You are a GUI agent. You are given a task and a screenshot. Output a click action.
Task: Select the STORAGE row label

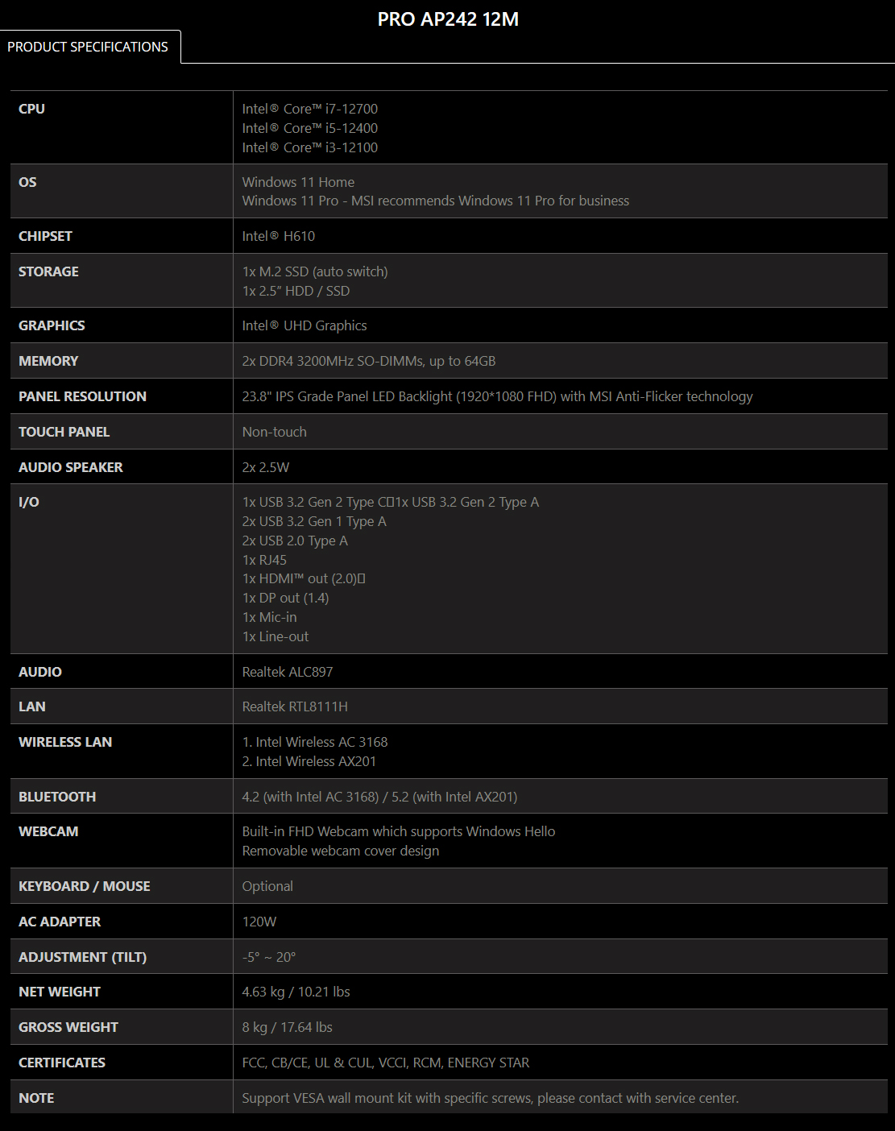48,271
